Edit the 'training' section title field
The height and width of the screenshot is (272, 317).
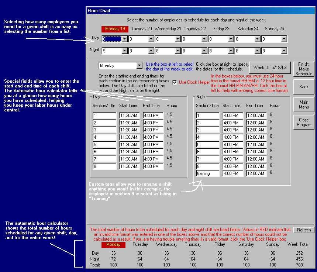208,173
